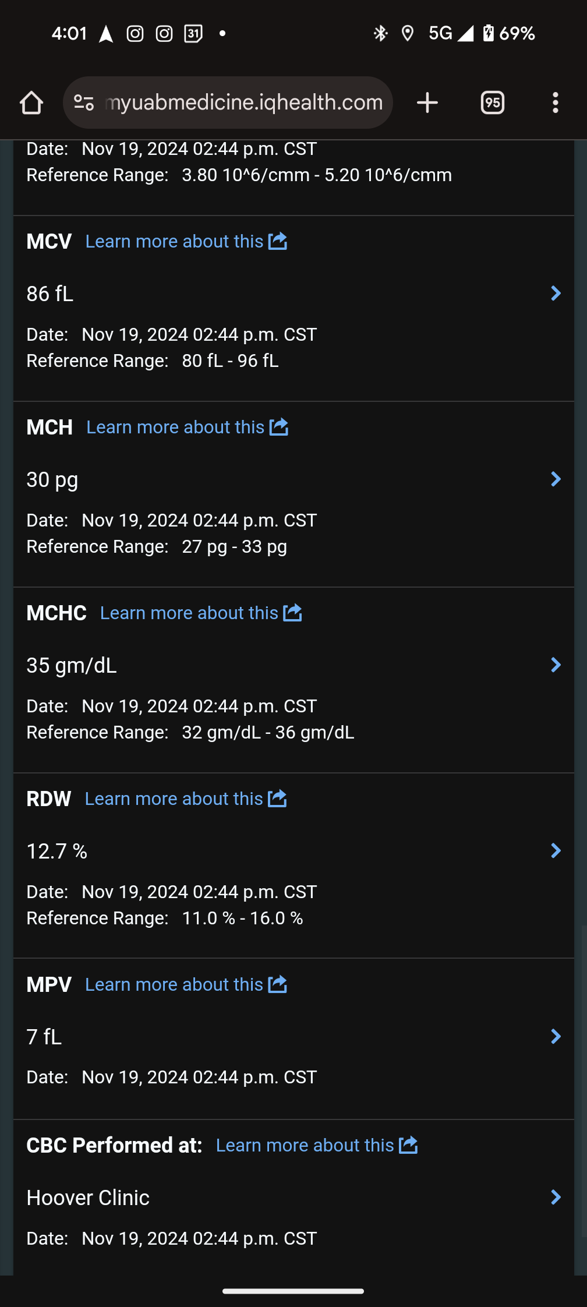Expand the RDW 12.7 % result details
Screen dimensions: 587x1307
coord(556,851)
